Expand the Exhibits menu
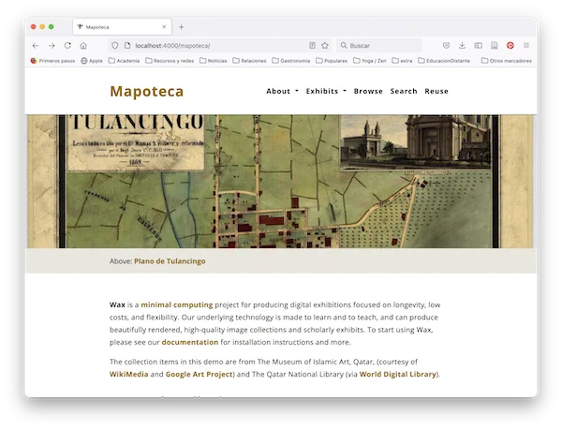Screen dimensions: 562x430 tap(326, 91)
